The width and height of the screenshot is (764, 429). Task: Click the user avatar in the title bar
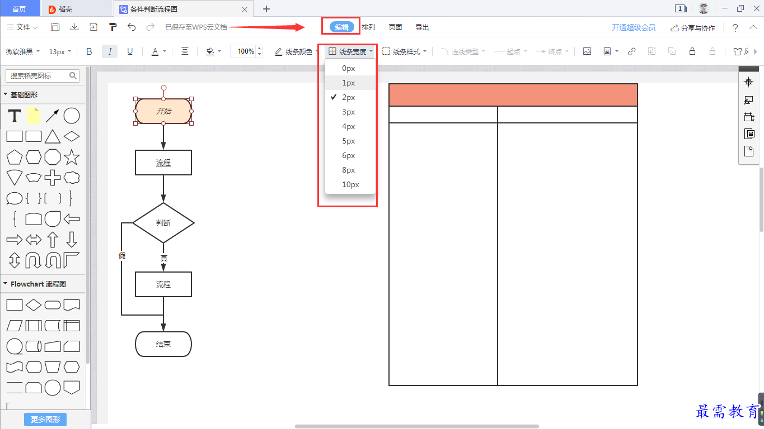(704, 8)
